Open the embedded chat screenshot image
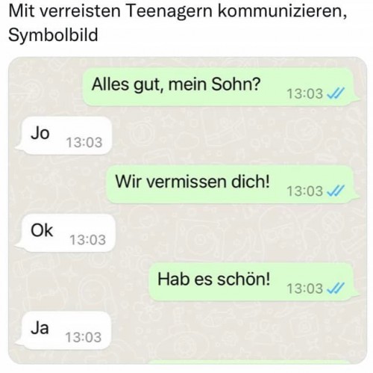 coord(188,210)
